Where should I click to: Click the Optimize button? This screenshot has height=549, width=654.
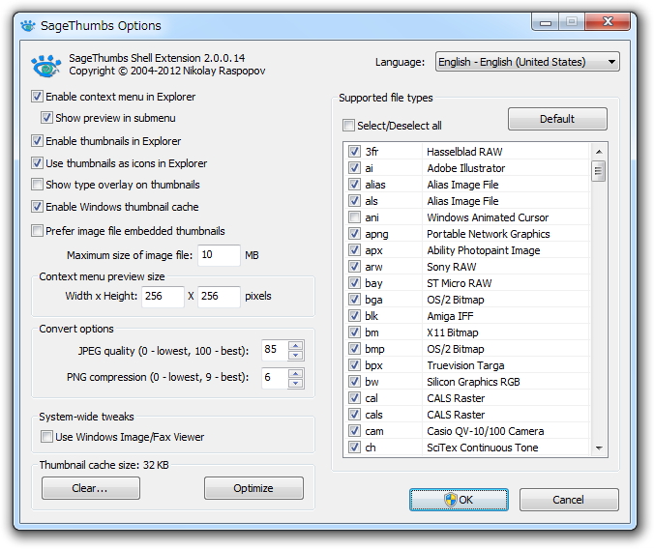[253, 488]
